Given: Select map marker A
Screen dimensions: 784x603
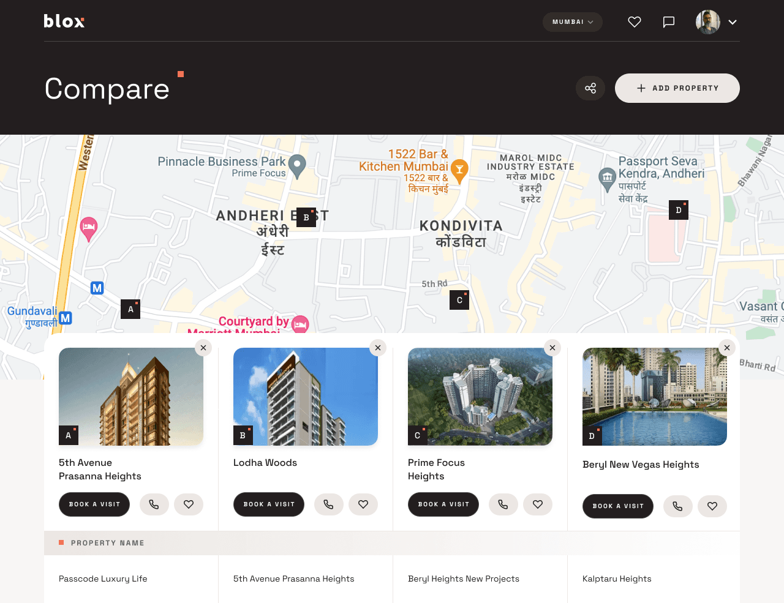Looking at the screenshot, I should point(130,309).
